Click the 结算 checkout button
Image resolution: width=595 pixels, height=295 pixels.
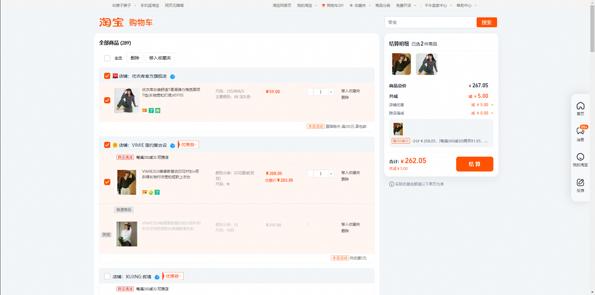pyautogui.click(x=474, y=164)
